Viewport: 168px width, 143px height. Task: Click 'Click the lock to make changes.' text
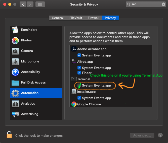(x=39, y=136)
